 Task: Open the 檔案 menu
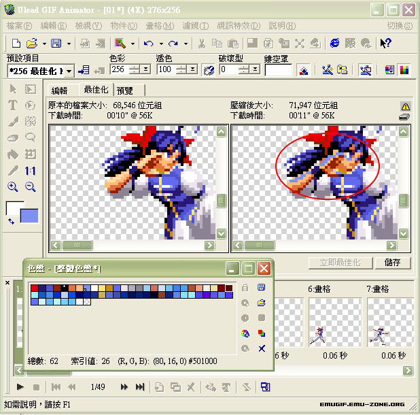coord(18,25)
